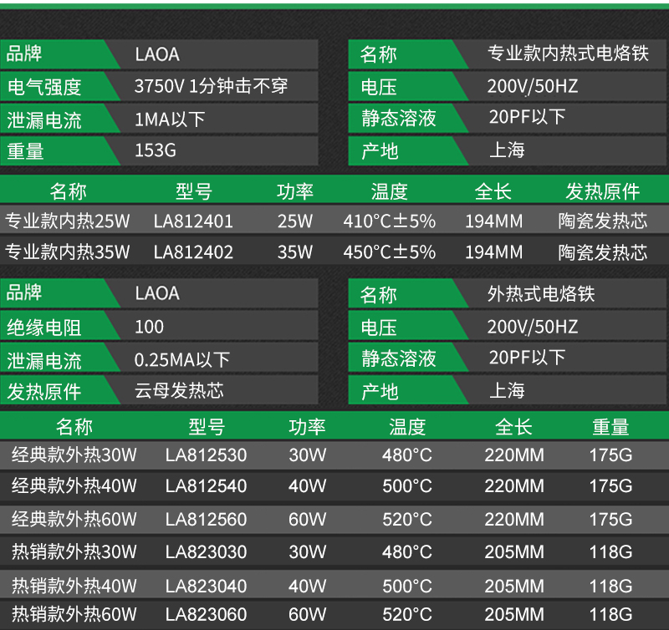This screenshot has height=630, width=669.
Task: Click the 经典款外热30W row name
Action: pos(74,456)
